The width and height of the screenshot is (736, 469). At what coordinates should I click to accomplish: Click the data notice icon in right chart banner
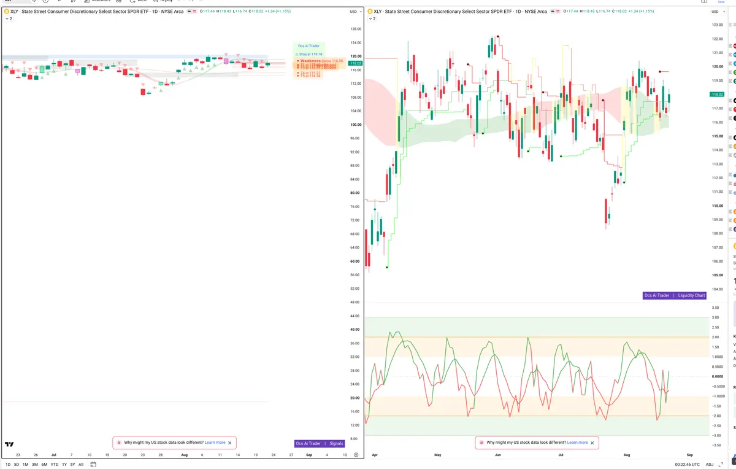(481, 443)
